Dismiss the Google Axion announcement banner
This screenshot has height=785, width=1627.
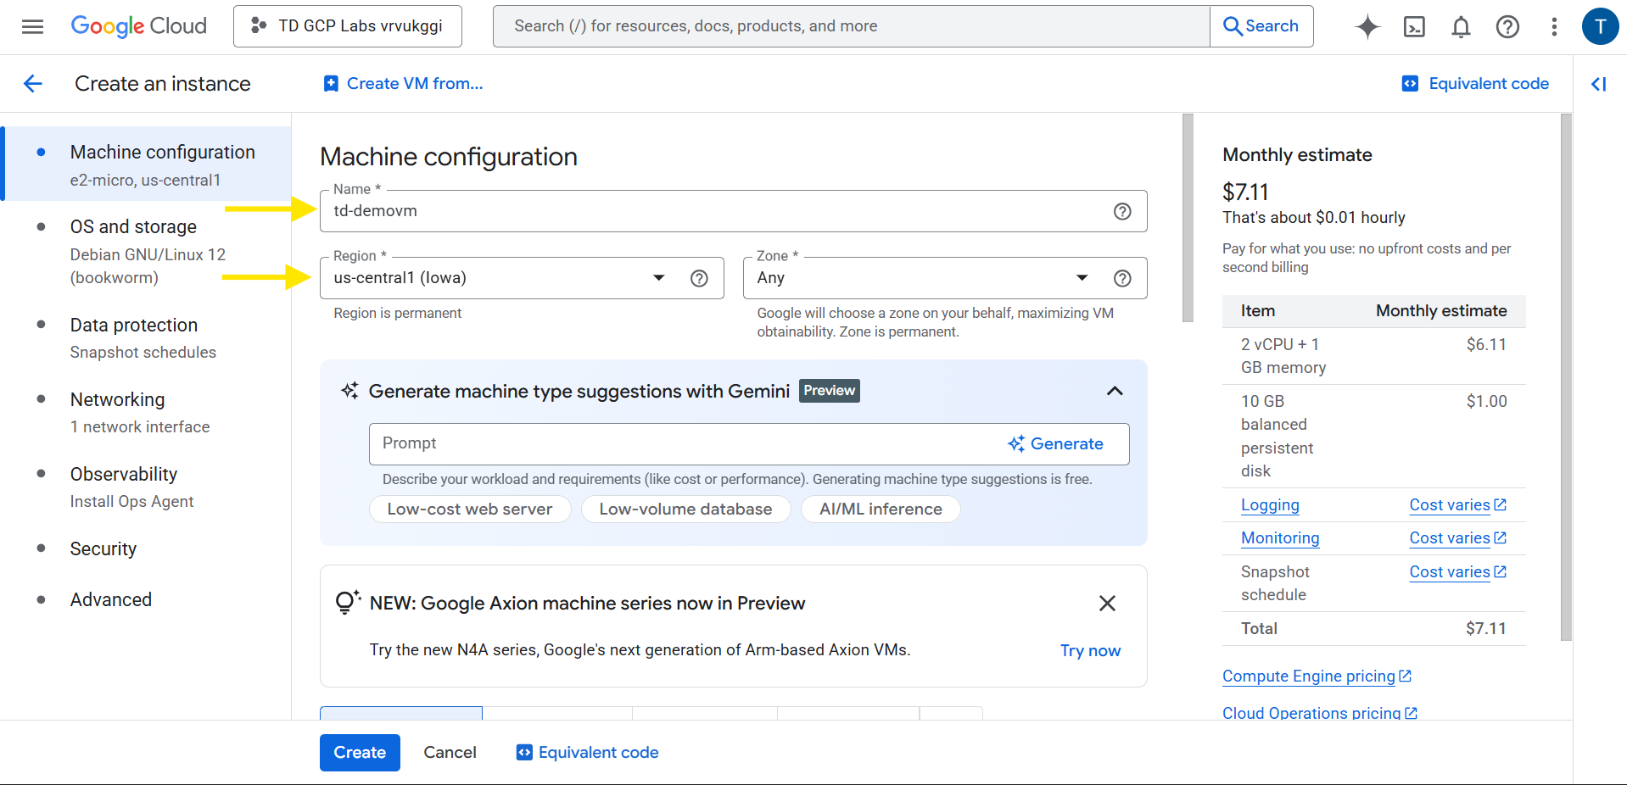point(1106,603)
